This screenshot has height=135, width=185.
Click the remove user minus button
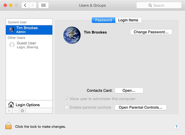click(x=16, y=111)
